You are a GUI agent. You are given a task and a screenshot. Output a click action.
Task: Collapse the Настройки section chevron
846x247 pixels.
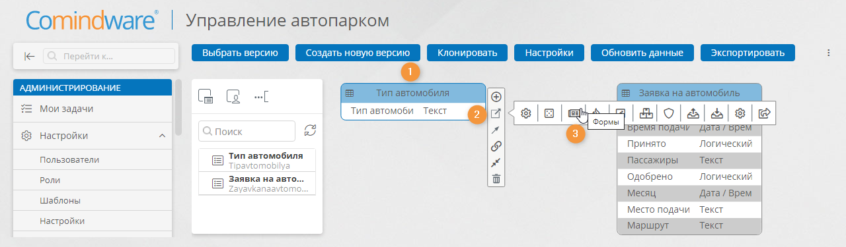tap(162, 136)
